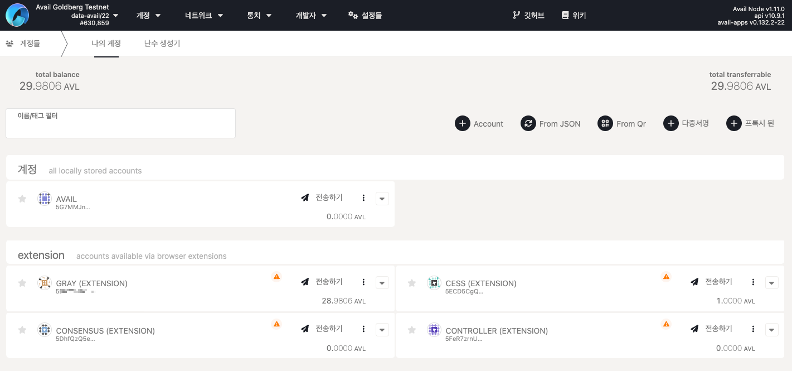This screenshot has width=792, height=371.
Task: Click the CESS account warning icon
Action: coord(665,276)
